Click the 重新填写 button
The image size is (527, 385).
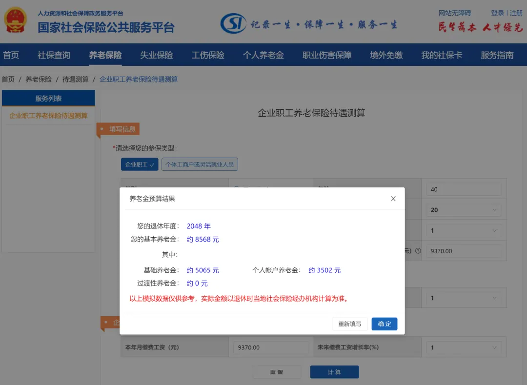tap(349, 324)
